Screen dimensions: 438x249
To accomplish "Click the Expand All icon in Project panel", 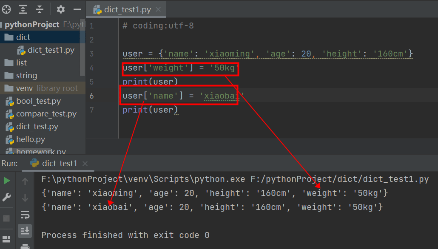I will coord(23,9).
